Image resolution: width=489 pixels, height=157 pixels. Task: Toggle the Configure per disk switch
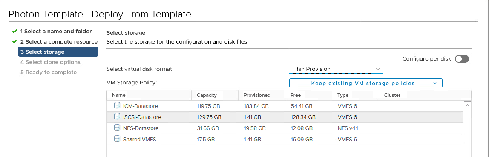[462, 59]
